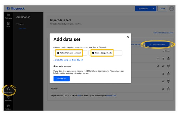Click Add new data set button

coord(158,44)
